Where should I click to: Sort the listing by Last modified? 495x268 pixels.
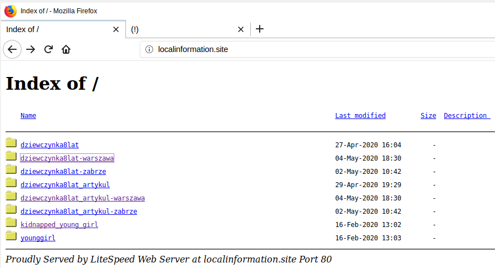pos(360,116)
